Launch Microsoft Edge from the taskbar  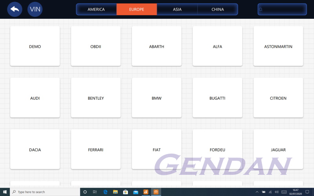(105, 192)
